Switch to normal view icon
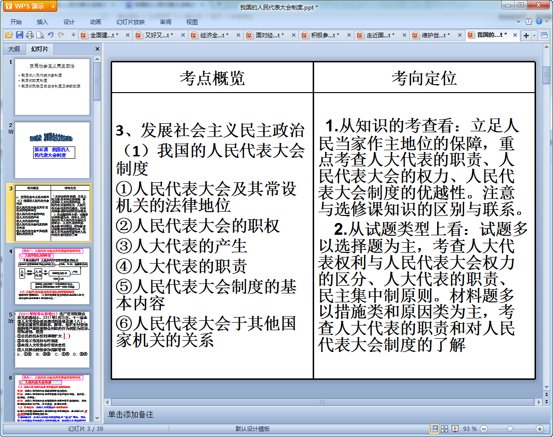553x437 pixels. (434, 428)
